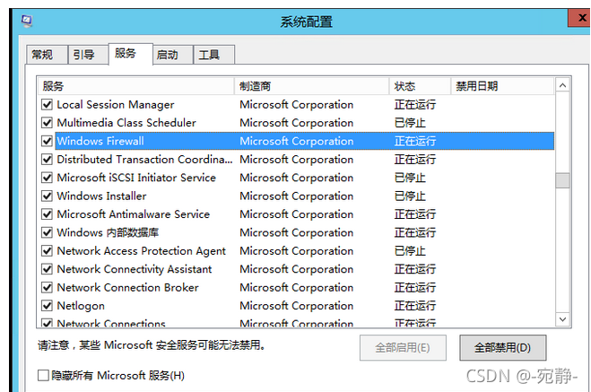Select Network Access Protection Agent name

coord(142,251)
